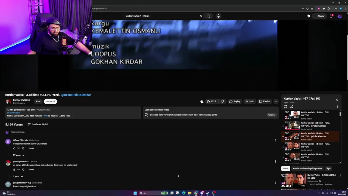Dislike the comment by @ÖmerYıldız-d9z
The width and height of the screenshot is (348, 196).
coord(23,148)
